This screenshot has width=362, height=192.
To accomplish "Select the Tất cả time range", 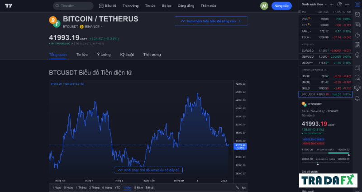I will pyautogui.click(x=150, y=187).
